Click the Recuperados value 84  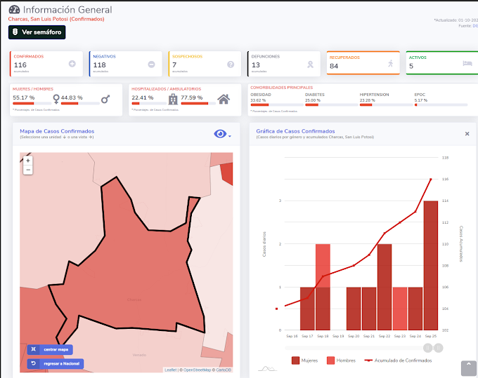(334, 66)
